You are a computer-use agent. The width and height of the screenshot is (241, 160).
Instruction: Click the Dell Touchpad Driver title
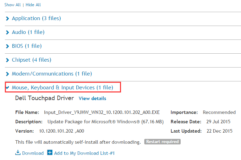[x=44, y=98]
